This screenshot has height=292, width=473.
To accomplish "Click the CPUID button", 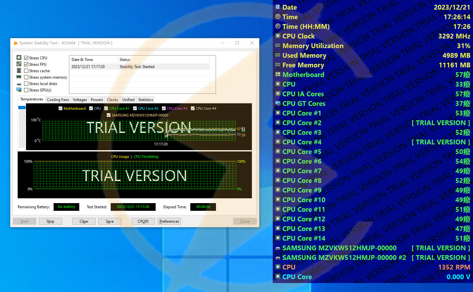I will click(143, 221).
